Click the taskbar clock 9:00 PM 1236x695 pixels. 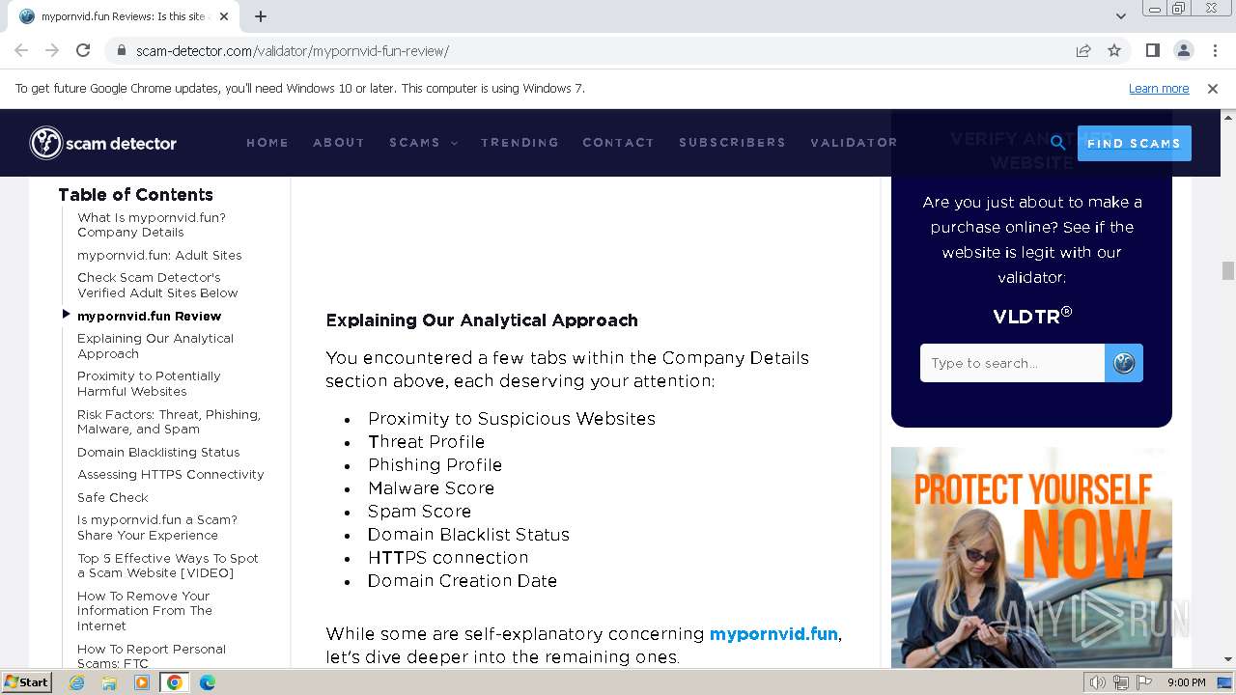[x=1187, y=682]
